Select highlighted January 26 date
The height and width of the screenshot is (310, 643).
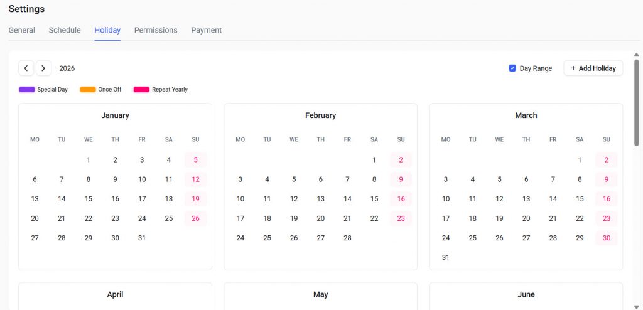pos(195,218)
